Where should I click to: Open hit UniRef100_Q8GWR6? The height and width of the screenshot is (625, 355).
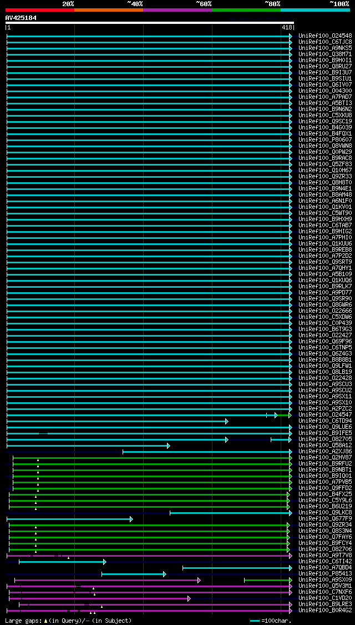point(325,304)
